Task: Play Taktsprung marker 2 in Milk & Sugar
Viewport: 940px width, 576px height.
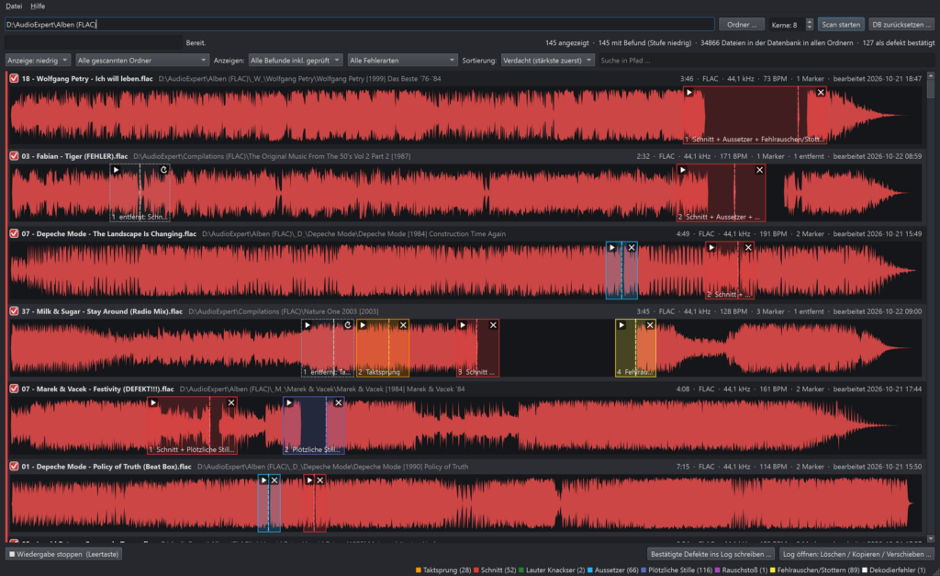Action: pos(363,325)
